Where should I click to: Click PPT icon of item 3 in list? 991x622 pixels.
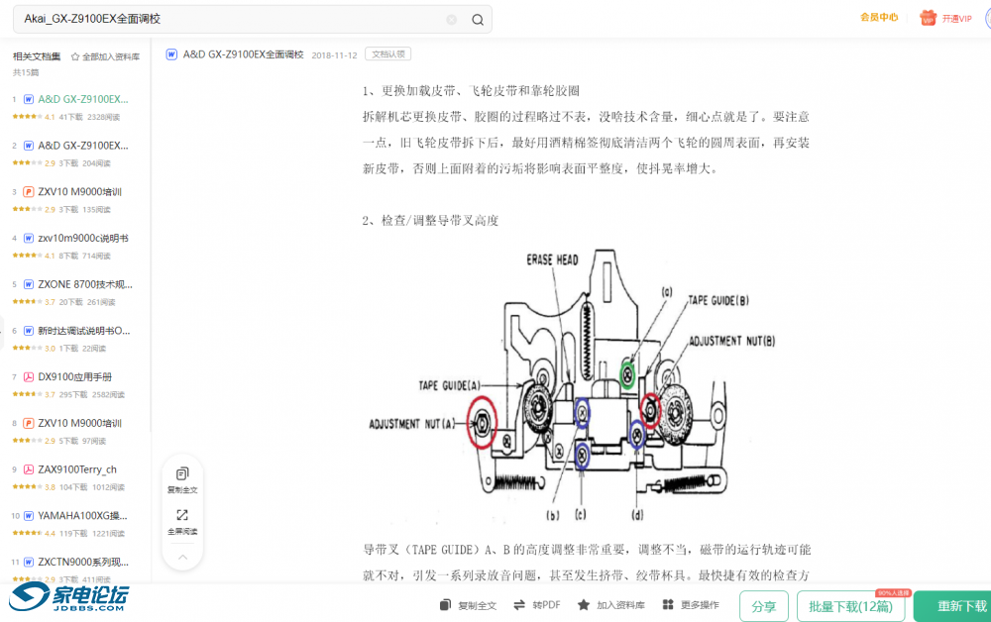[x=29, y=191]
